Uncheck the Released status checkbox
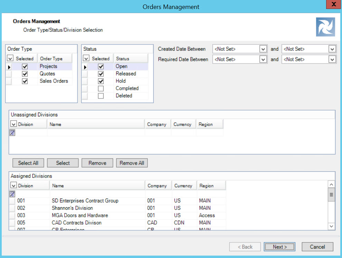Viewport: 342px width, 258px height. pos(101,74)
